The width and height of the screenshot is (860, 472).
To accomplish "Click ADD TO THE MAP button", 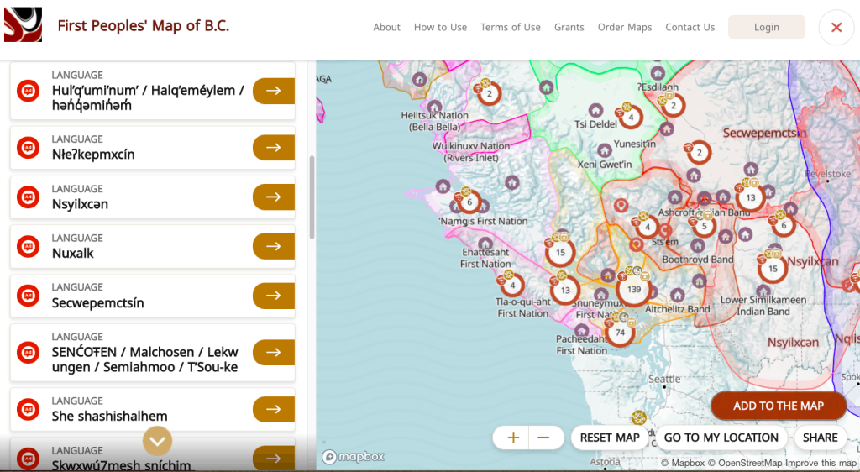I will (x=778, y=406).
